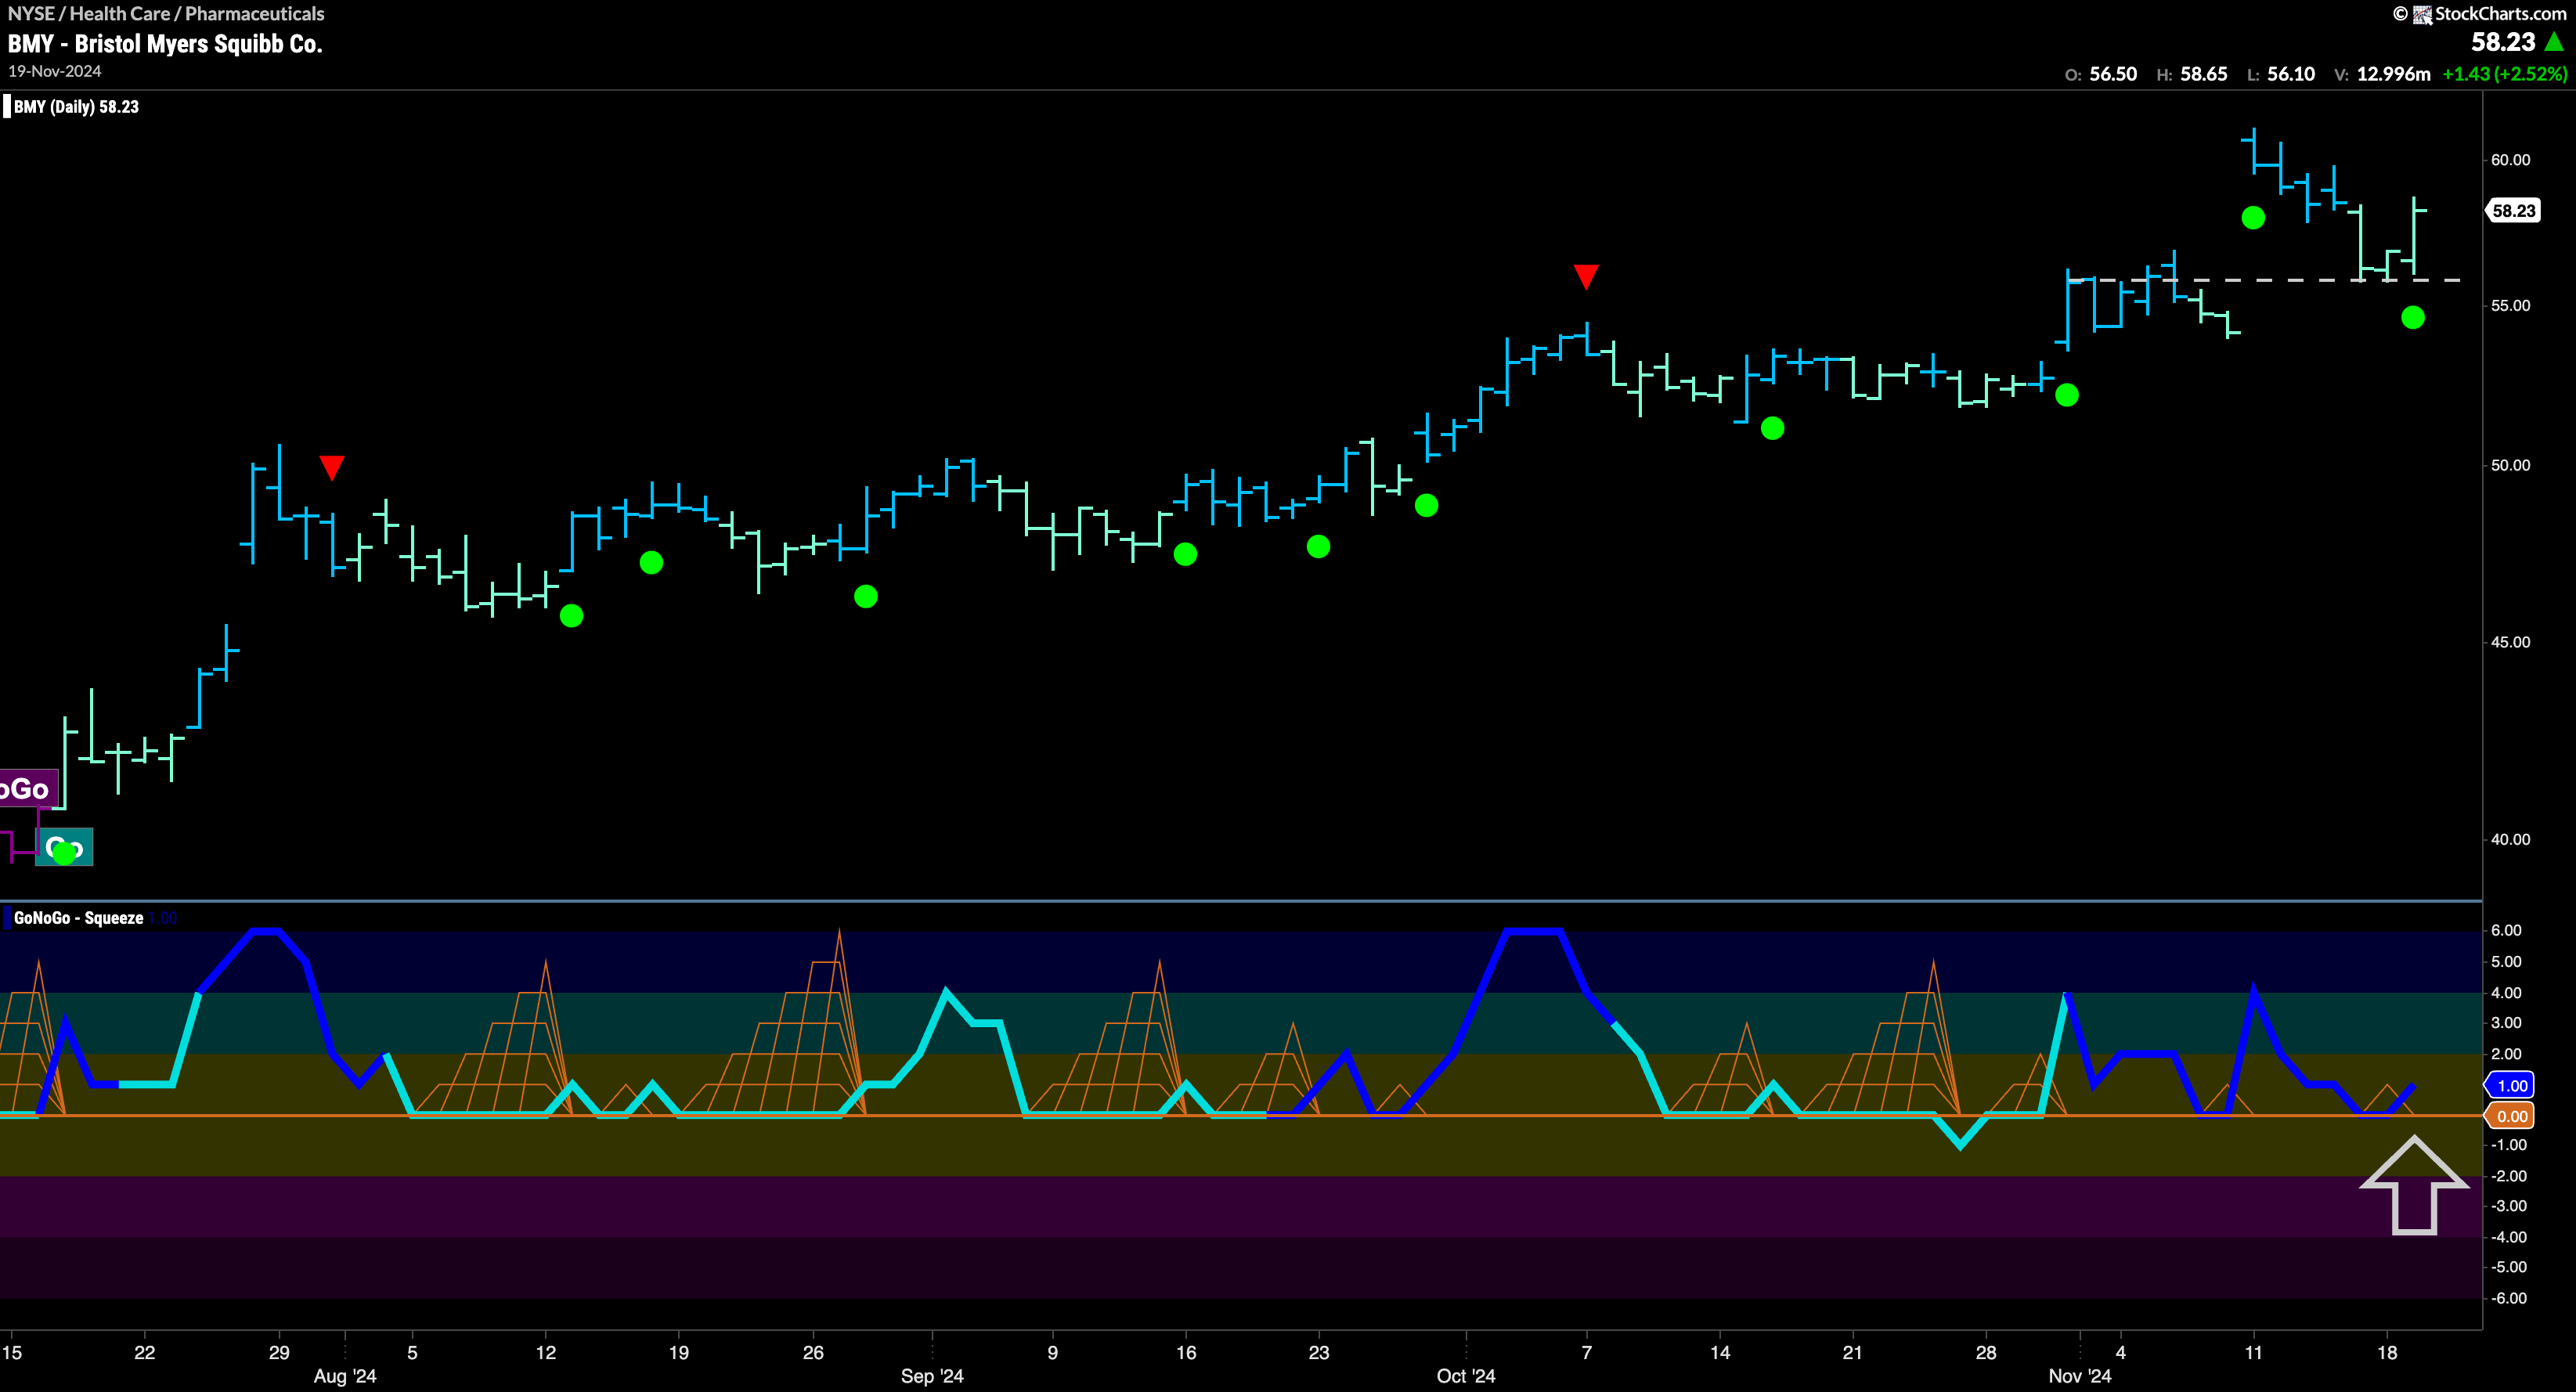The image size is (2576, 1392).
Task: Click the 50.00 price axis label
Action: 2510,465
